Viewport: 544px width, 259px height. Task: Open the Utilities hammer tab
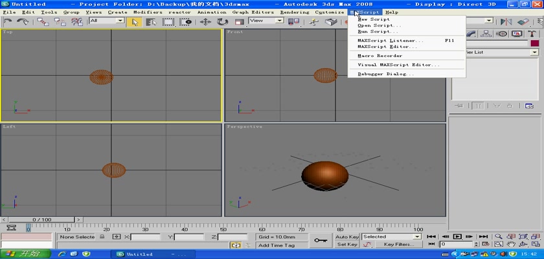click(532, 34)
